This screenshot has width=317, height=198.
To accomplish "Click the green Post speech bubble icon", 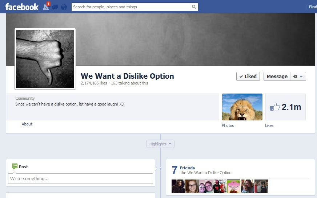I will [15, 166].
